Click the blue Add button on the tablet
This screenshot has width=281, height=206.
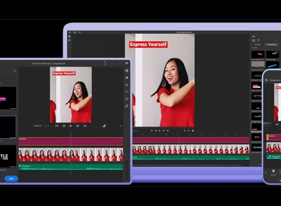click(11, 178)
